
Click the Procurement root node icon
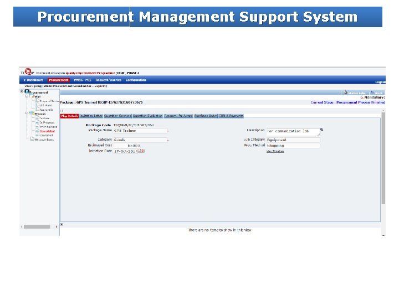27,91
